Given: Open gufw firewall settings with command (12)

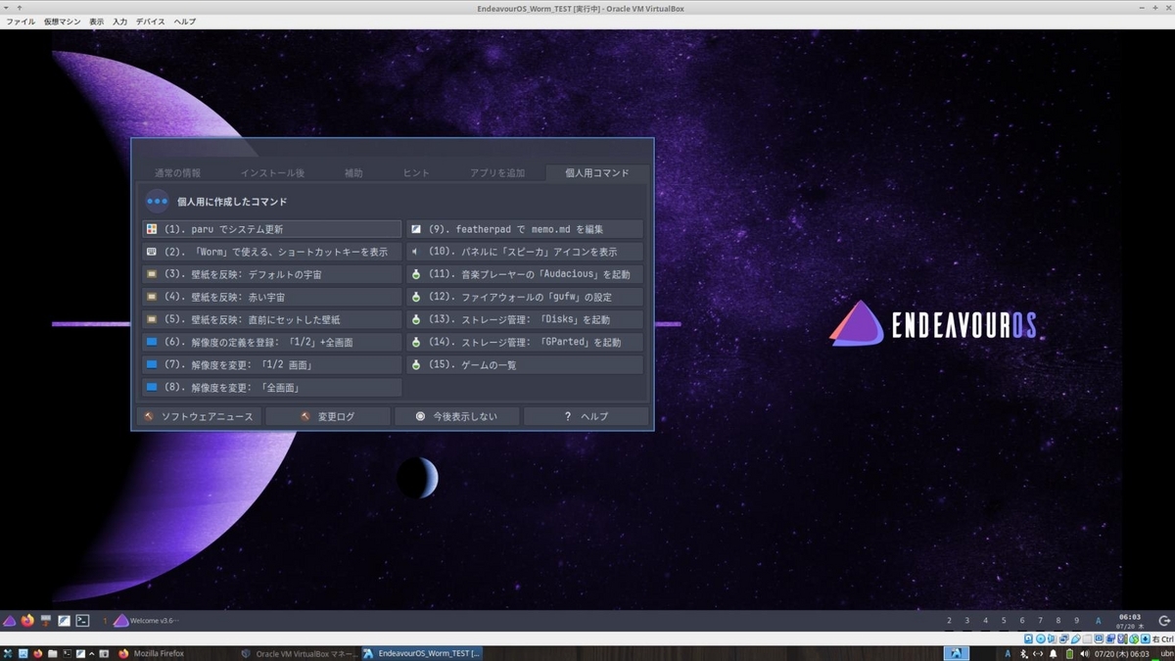Looking at the screenshot, I should 525,297.
